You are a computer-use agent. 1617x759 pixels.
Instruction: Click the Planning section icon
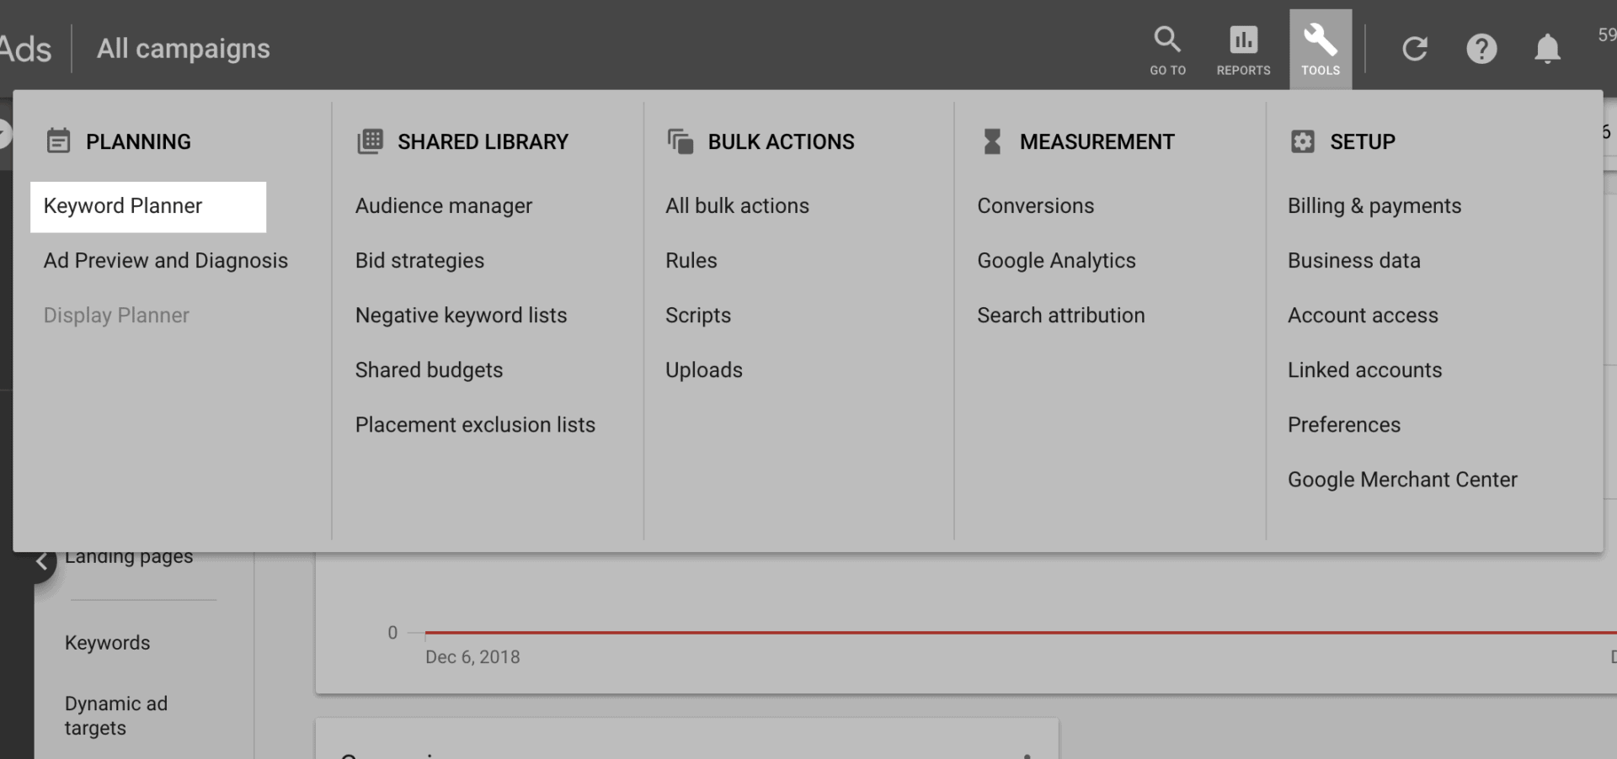point(58,141)
